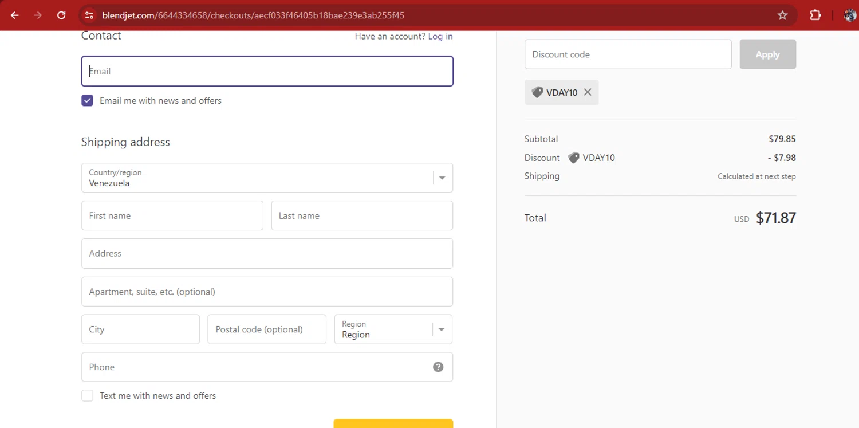The image size is (859, 428).
Task: Bookmark this page with the star icon
Action: coord(783,15)
